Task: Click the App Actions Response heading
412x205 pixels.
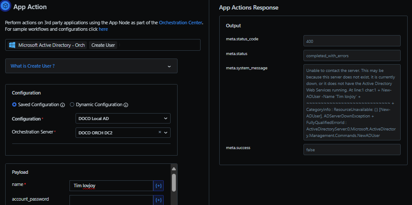Action: 249,8
